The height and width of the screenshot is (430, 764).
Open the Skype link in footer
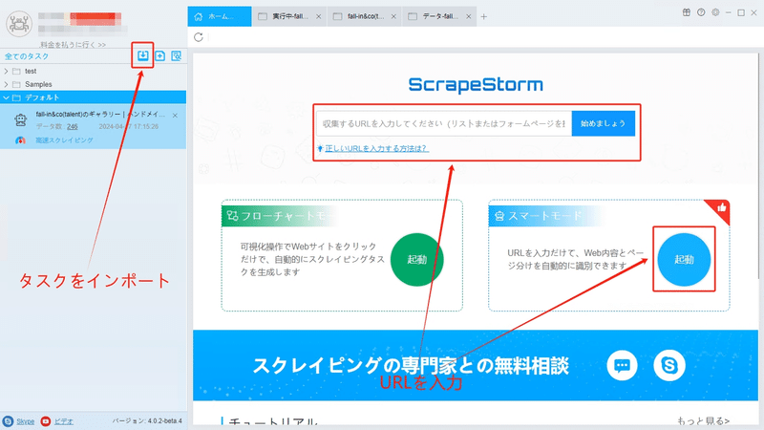(26, 421)
